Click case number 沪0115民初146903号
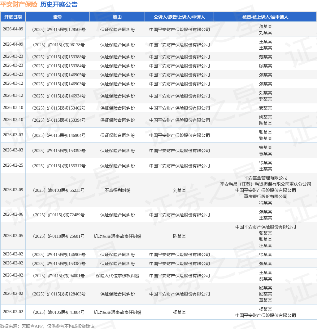This screenshot has width=317, height=329. pos(59,84)
